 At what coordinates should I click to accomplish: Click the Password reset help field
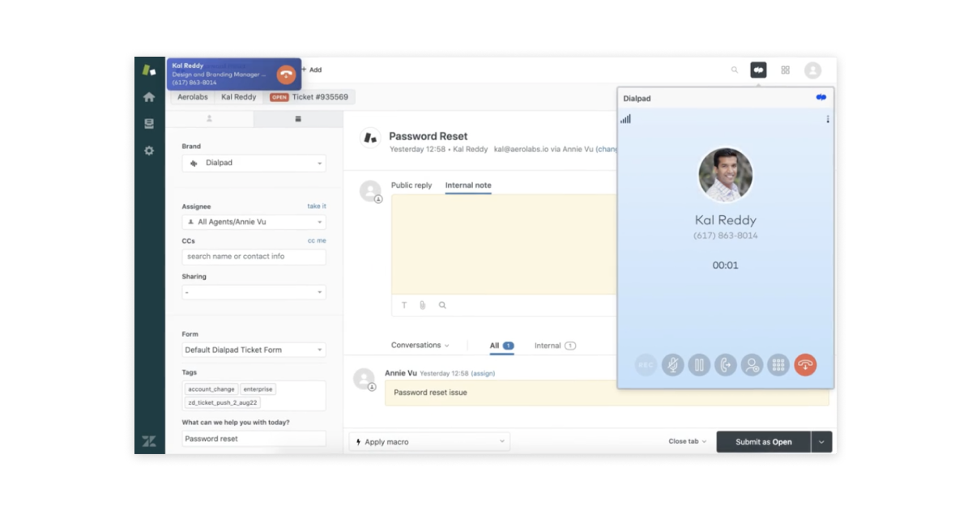tap(254, 439)
